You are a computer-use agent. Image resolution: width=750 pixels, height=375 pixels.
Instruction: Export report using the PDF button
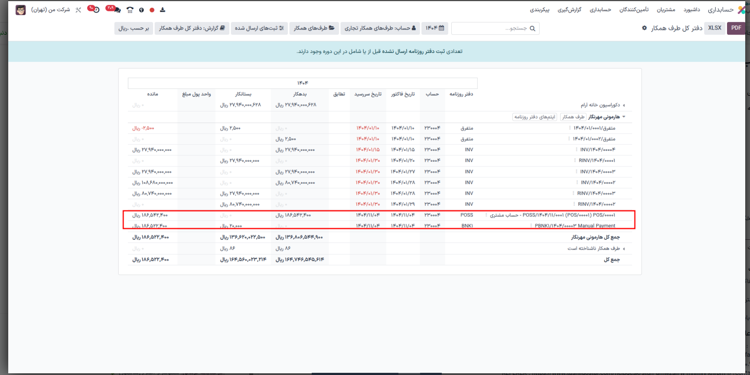coord(736,28)
